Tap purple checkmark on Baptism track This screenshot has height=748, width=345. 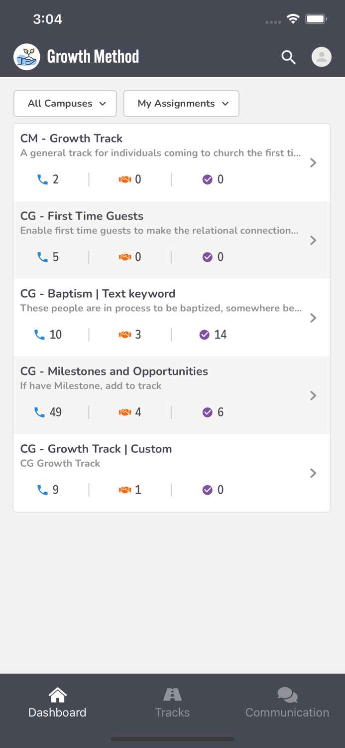pos(204,335)
